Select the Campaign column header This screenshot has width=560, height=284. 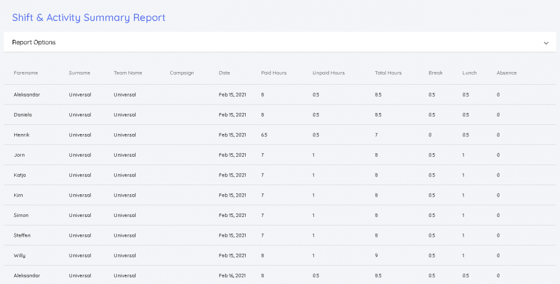point(182,73)
